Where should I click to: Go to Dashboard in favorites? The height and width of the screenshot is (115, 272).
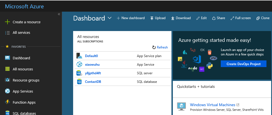(x=21, y=58)
